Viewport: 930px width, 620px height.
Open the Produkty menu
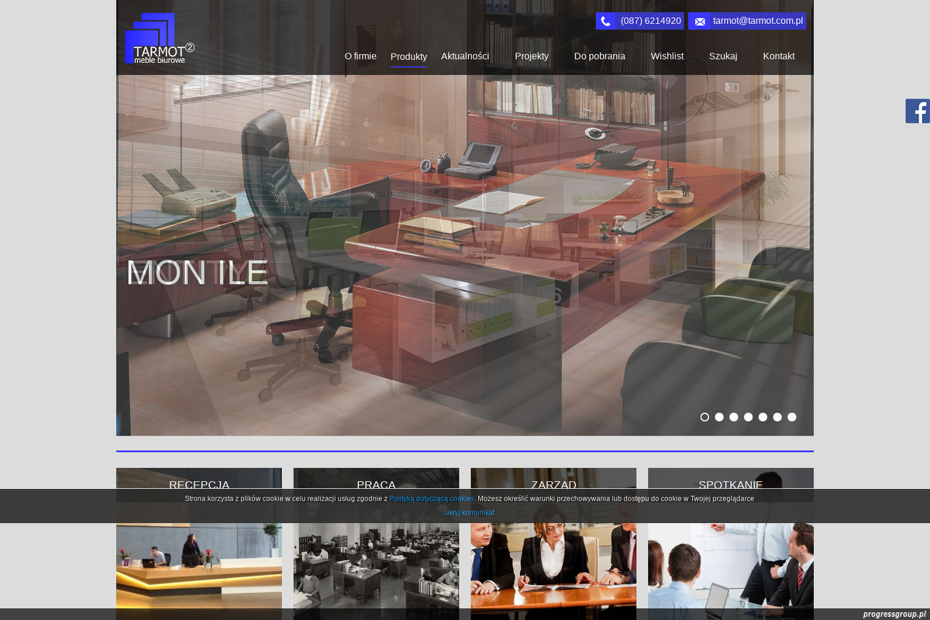pos(408,57)
